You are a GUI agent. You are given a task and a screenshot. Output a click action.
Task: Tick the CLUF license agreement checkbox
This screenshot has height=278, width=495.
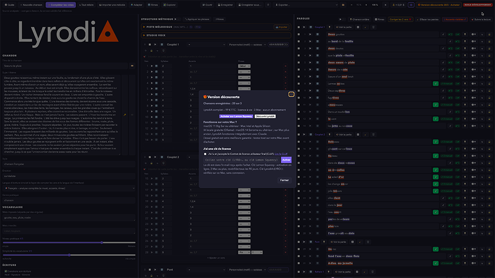[205, 154]
